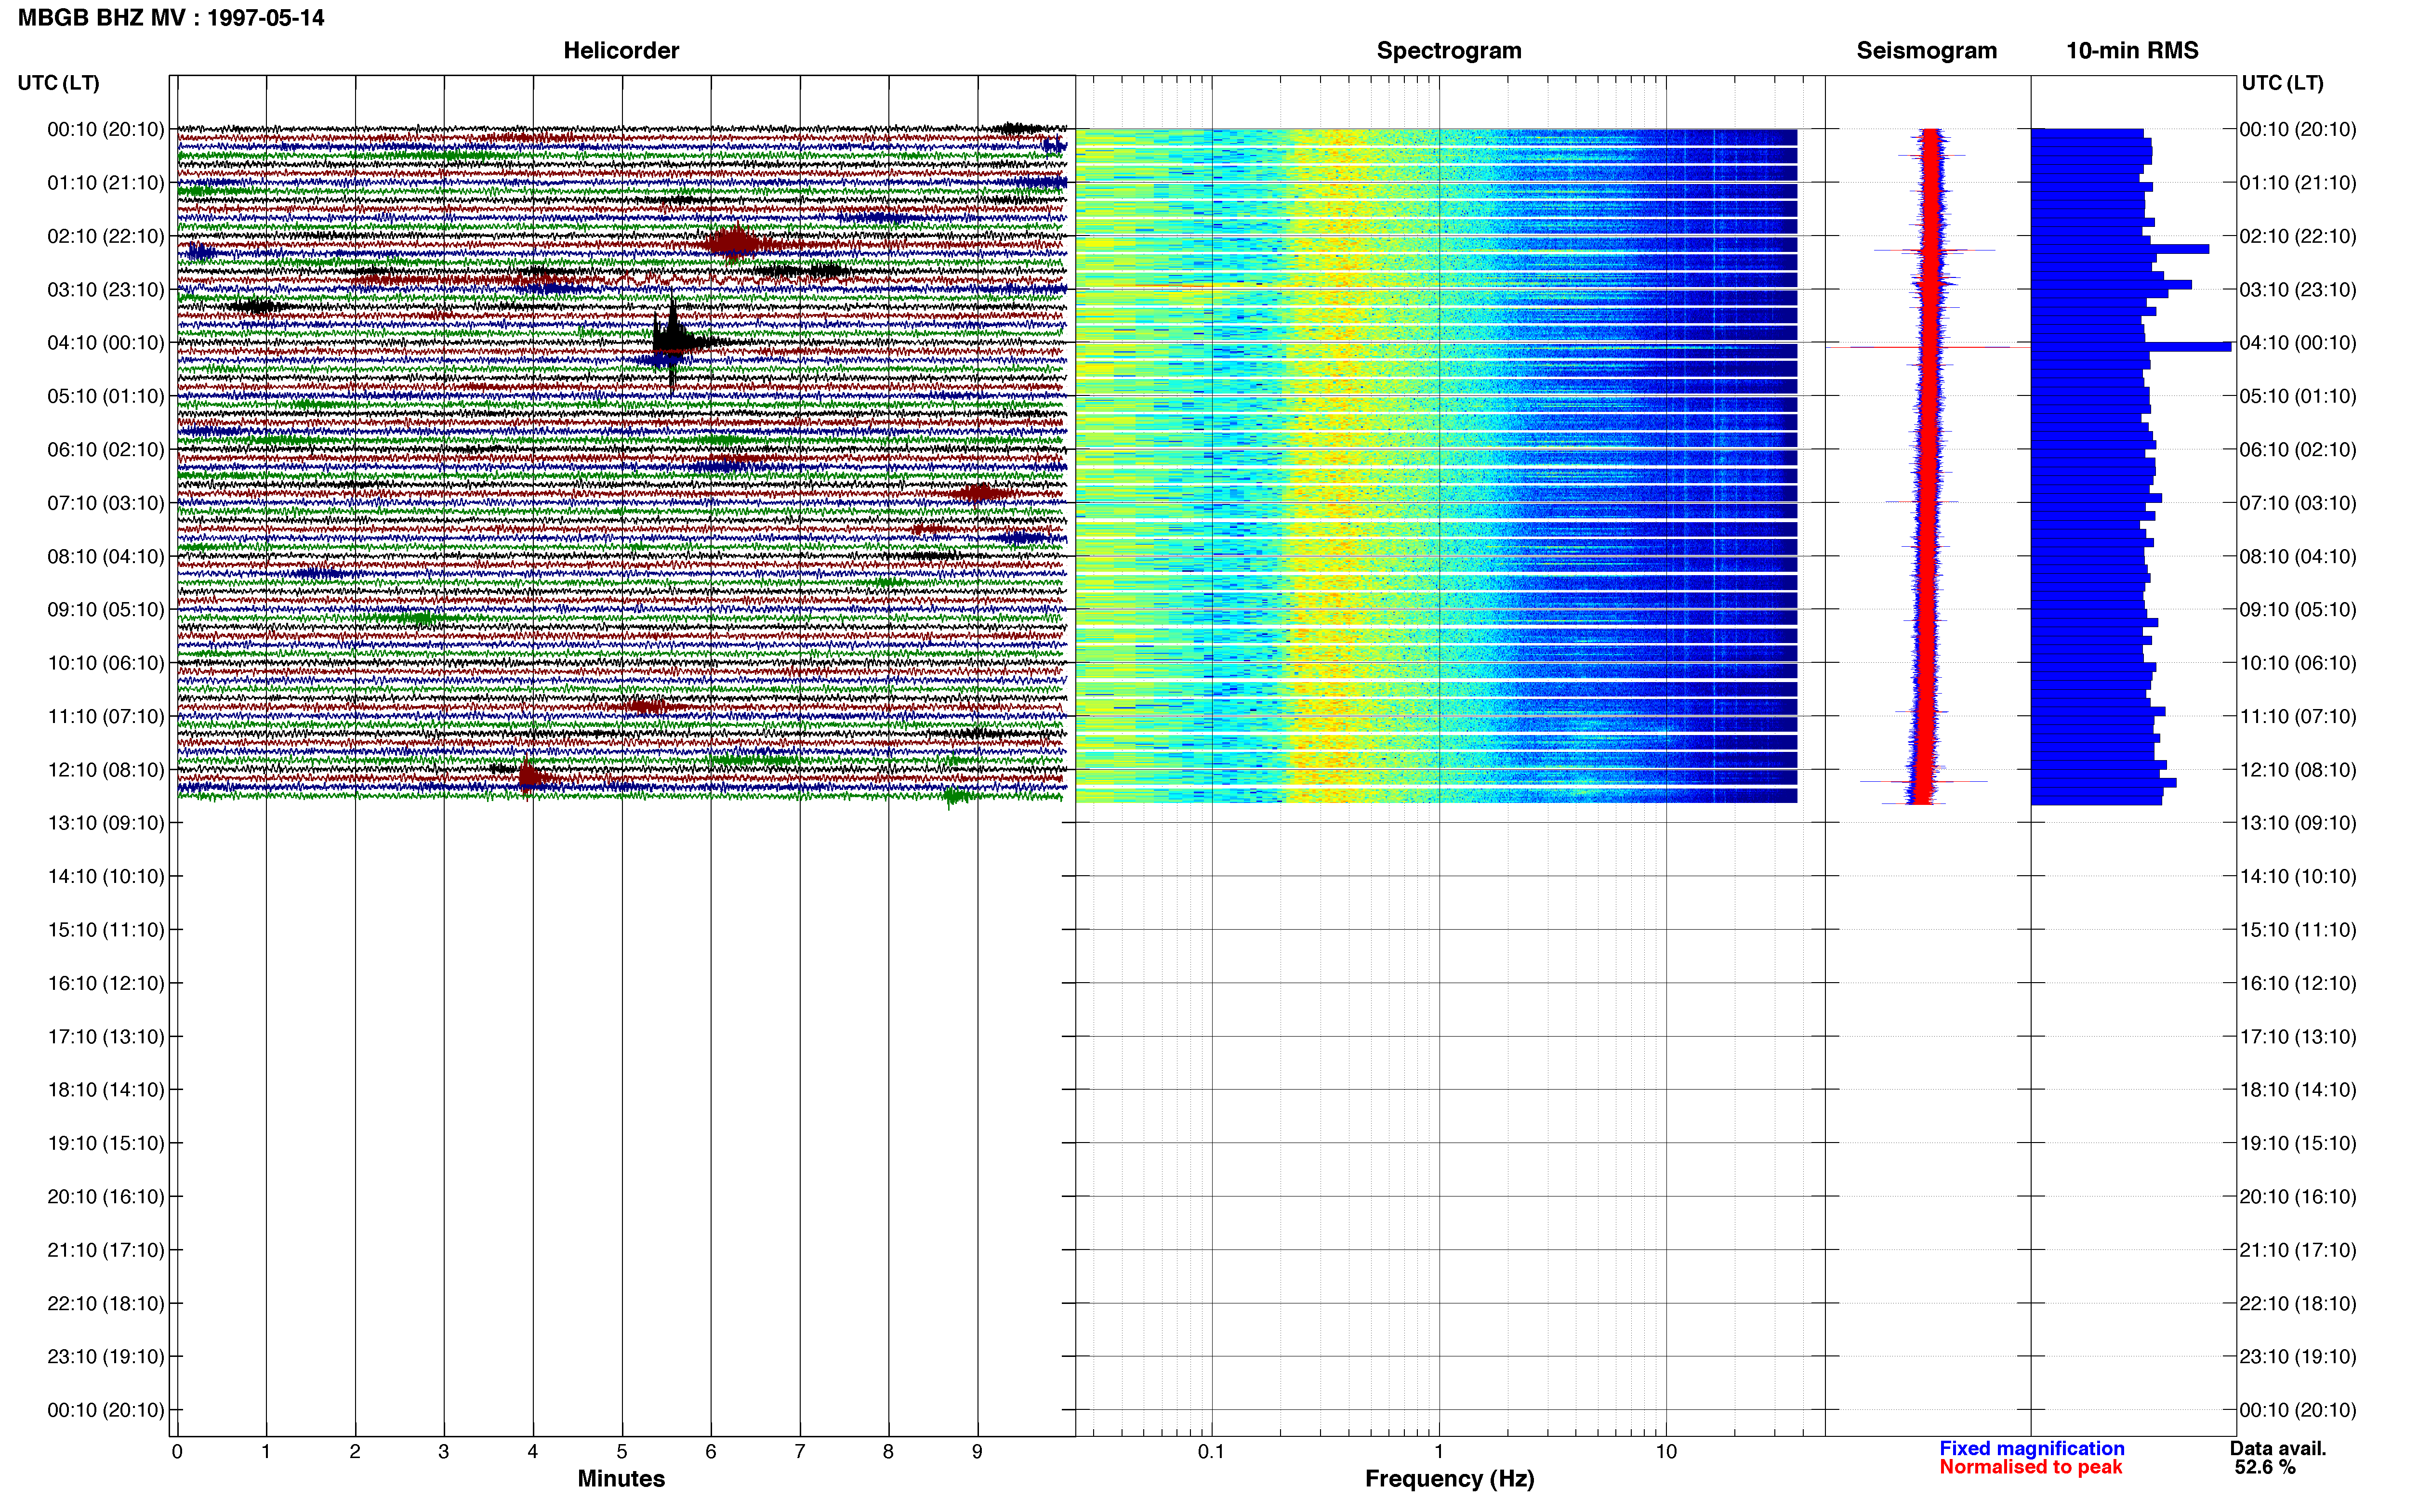Viewport: 2418px width, 1512px height.
Task: Click the Data avail. 52.6 % readout
Action: pos(2278,1457)
